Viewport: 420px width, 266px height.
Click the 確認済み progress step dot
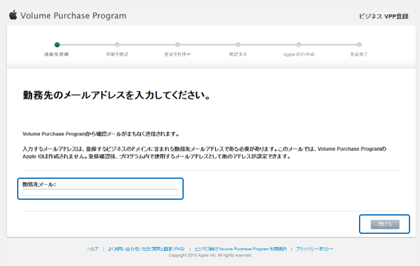(x=238, y=45)
